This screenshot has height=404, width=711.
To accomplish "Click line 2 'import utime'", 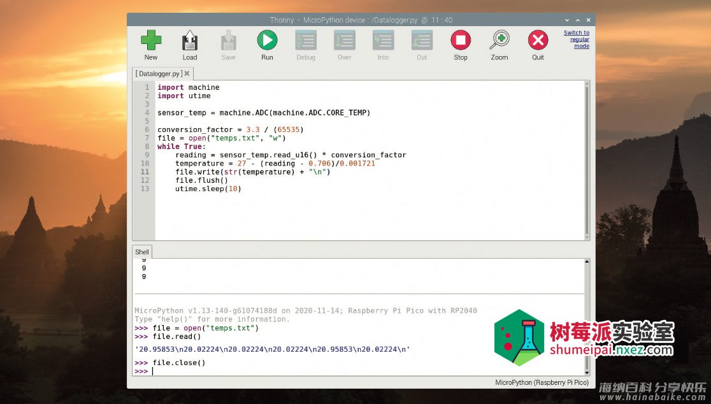I will coord(184,96).
